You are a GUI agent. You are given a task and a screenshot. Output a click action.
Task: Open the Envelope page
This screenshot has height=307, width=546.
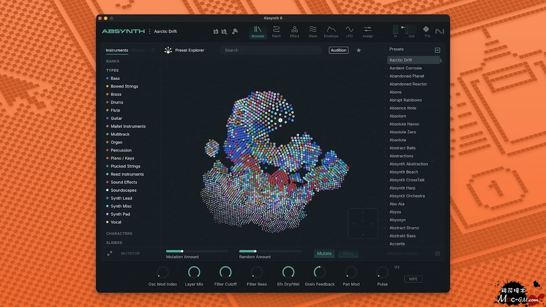pyautogui.click(x=331, y=32)
